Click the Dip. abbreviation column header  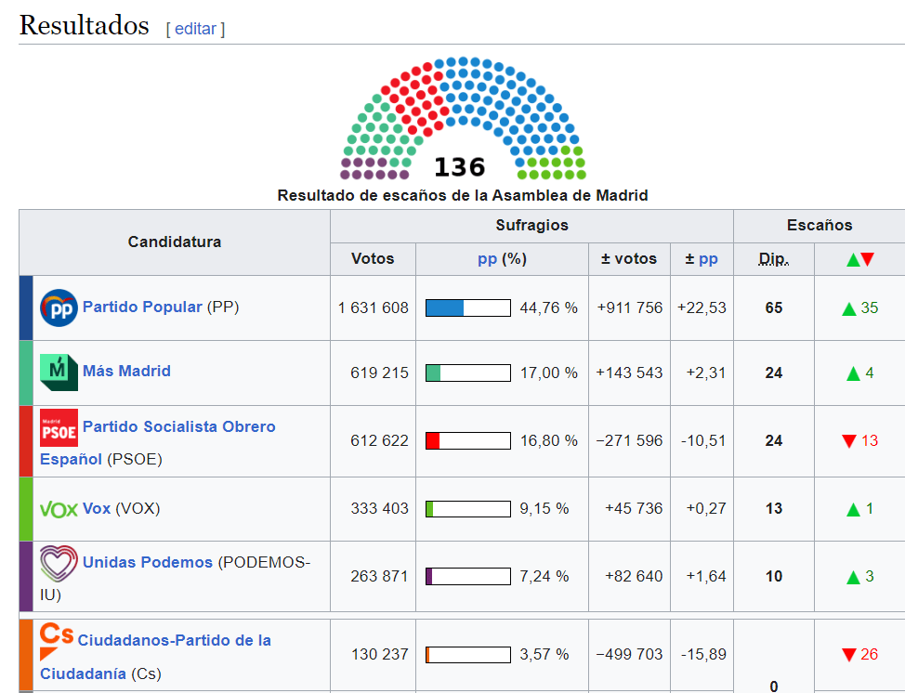pyautogui.click(x=773, y=259)
